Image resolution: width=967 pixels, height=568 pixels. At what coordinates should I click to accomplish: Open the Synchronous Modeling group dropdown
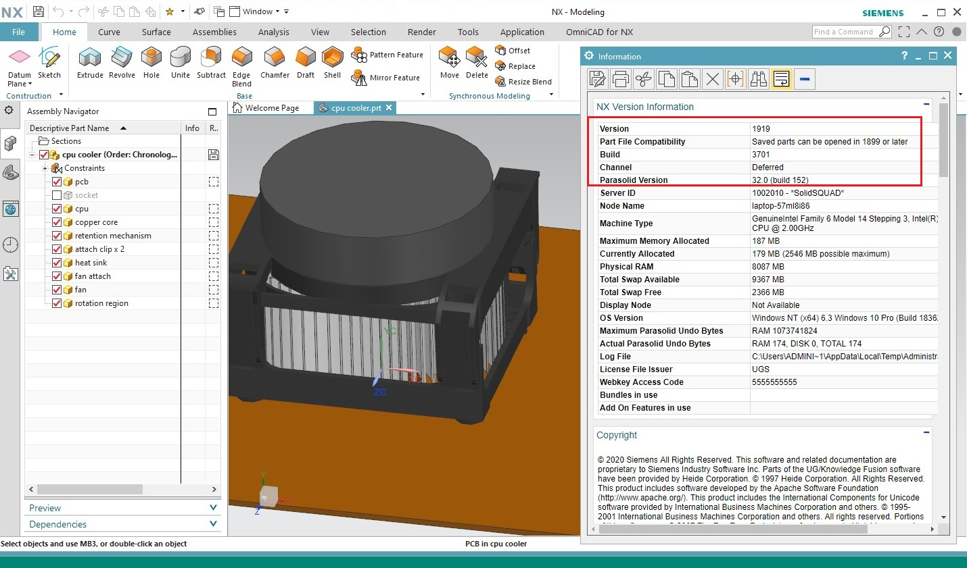[x=552, y=95]
